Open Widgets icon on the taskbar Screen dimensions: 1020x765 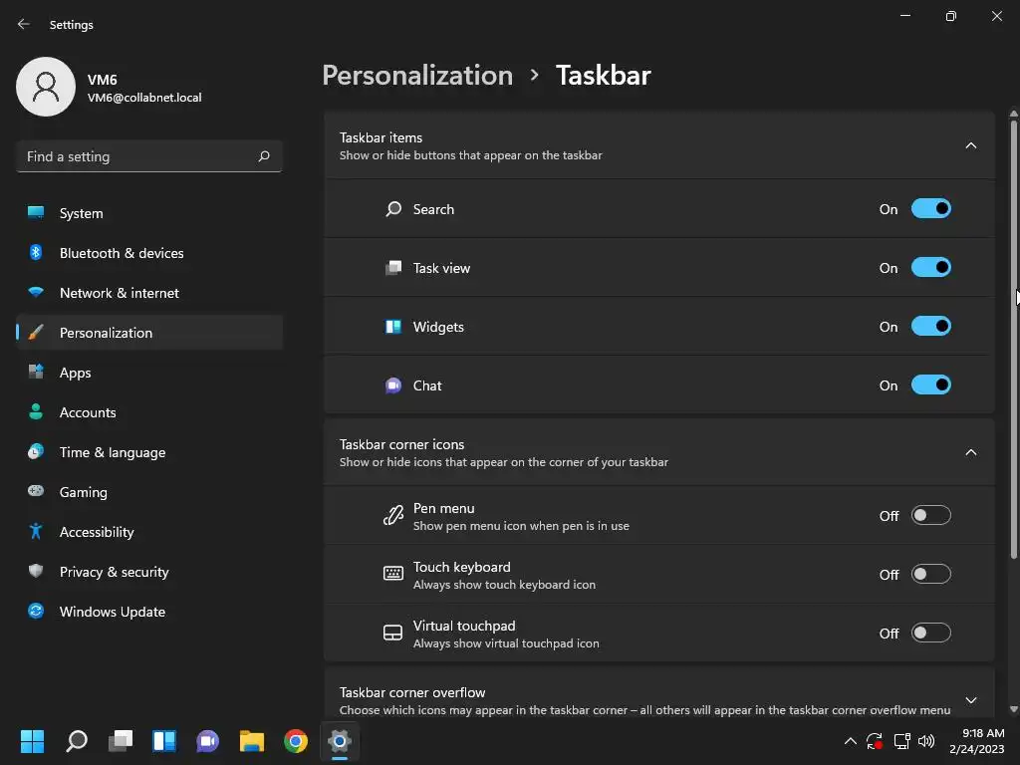point(164,740)
